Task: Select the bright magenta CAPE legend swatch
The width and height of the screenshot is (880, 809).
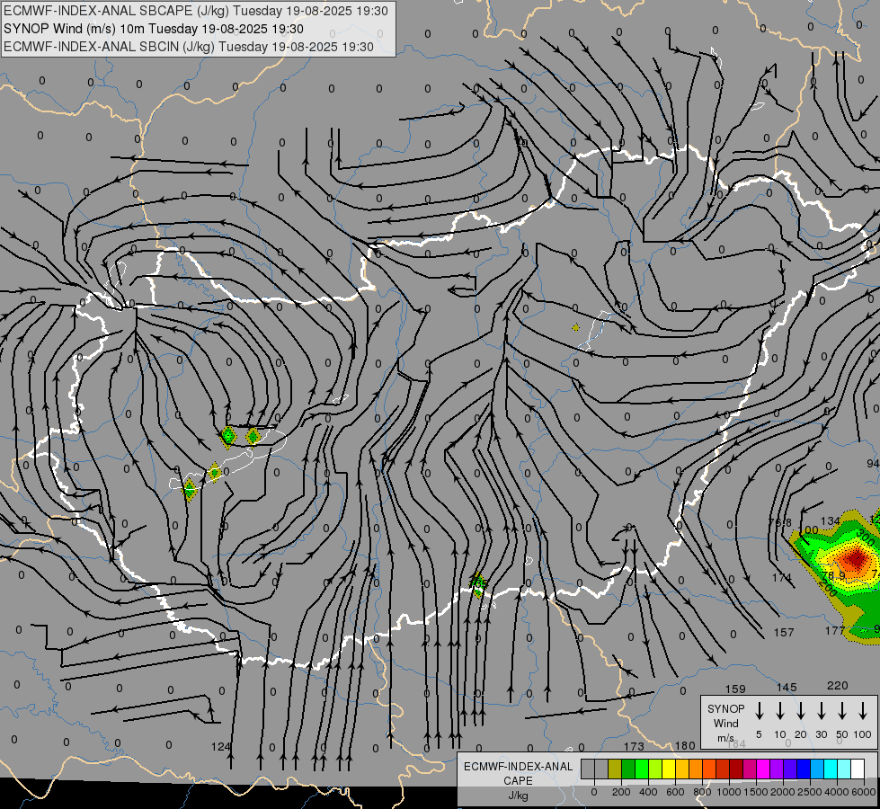Action: 763,769
